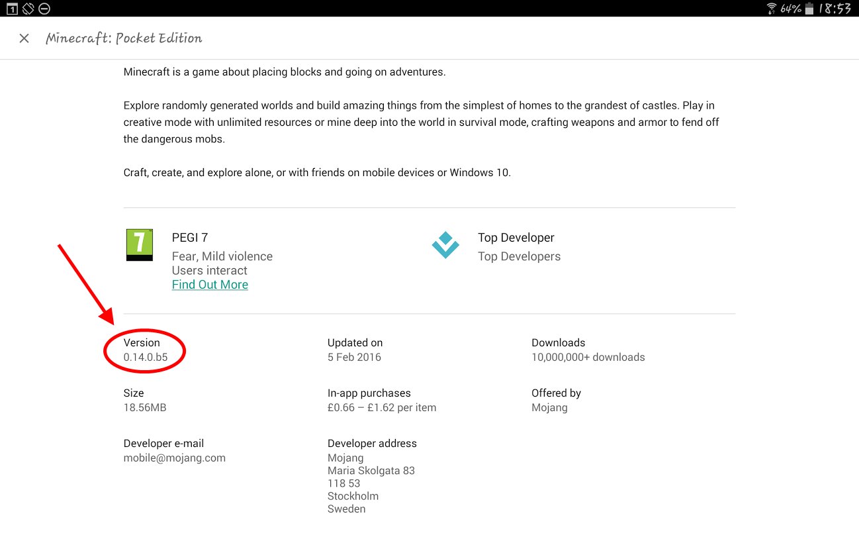859x537 pixels.
Task: Tap the Top Developer diamond badge icon
Action: pyautogui.click(x=445, y=245)
